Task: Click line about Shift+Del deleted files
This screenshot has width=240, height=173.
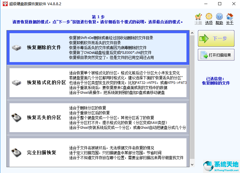Action: click(x=111, y=38)
